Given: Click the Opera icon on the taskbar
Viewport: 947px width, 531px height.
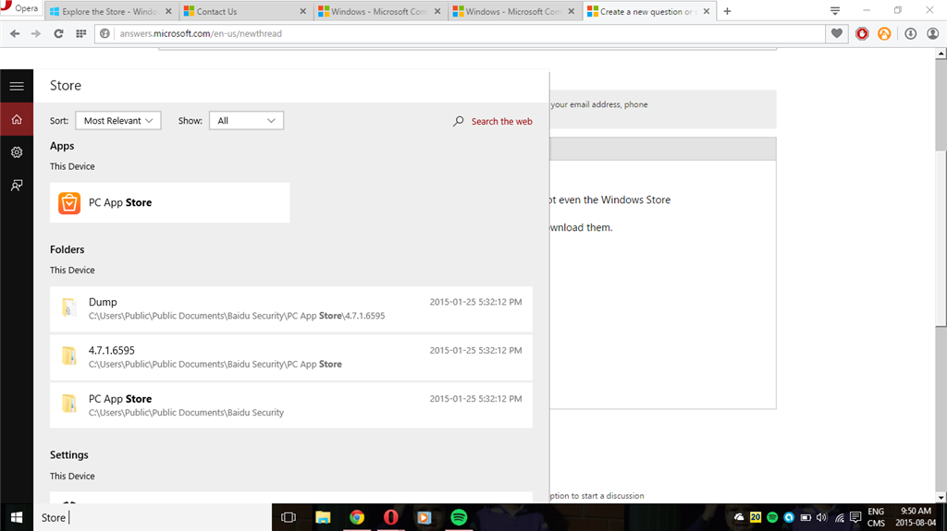Looking at the screenshot, I should [391, 517].
